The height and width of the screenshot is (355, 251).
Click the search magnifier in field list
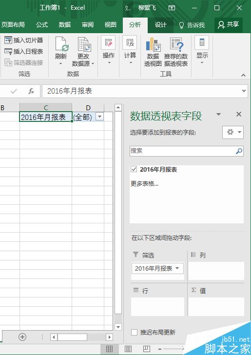tap(239, 151)
